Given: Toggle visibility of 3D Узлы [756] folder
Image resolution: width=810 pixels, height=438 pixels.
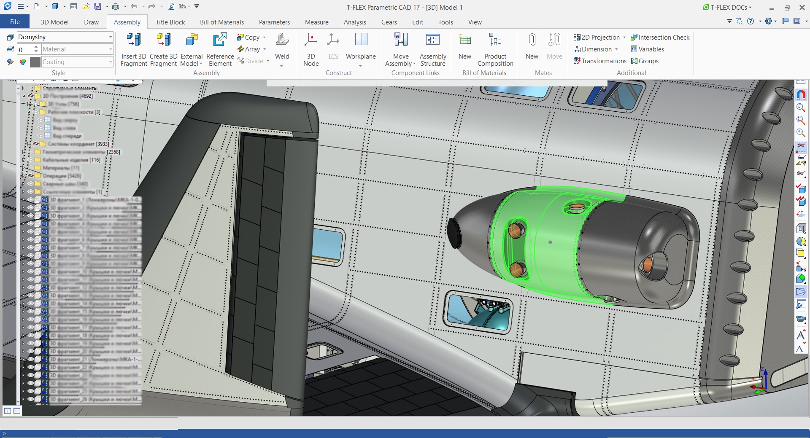Looking at the screenshot, I should tap(36, 104).
